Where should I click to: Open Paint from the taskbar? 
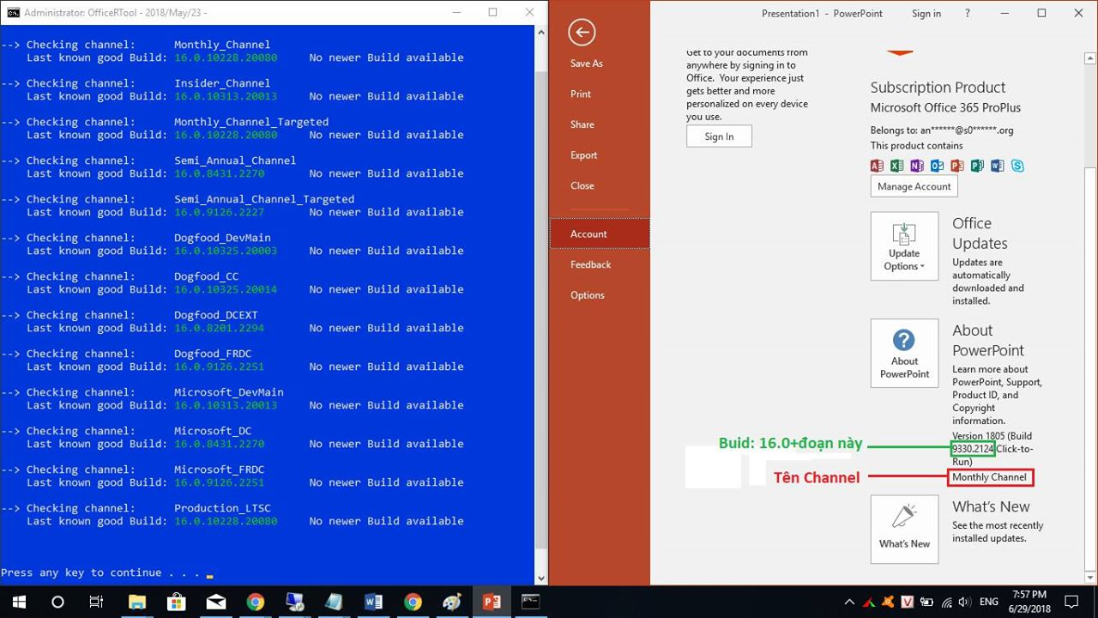click(x=452, y=602)
